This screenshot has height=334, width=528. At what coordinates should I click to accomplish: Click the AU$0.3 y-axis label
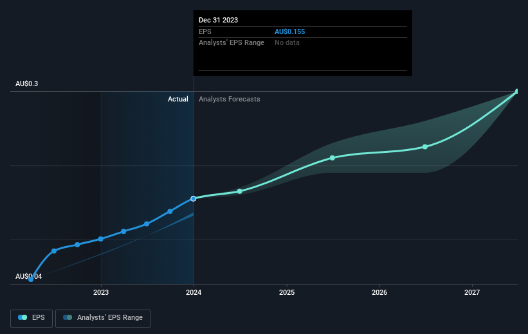click(x=26, y=83)
